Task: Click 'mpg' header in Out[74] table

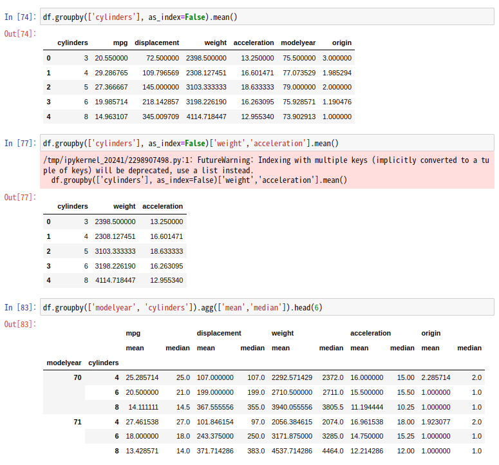Action: click(x=120, y=43)
